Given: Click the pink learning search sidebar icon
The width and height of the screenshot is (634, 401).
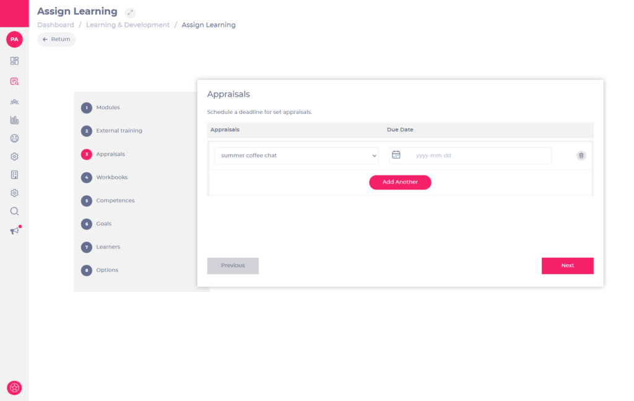Looking at the screenshot, I should coord(14,81).
